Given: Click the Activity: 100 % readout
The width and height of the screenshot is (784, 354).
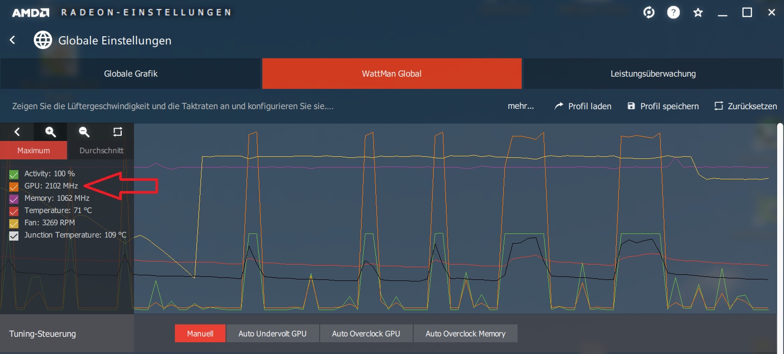Looking at the screenshot, I should [x=50, y=174].
